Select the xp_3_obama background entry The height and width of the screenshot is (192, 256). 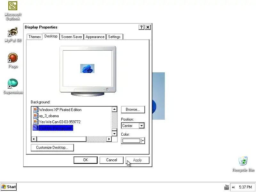(x=49, y=116)
